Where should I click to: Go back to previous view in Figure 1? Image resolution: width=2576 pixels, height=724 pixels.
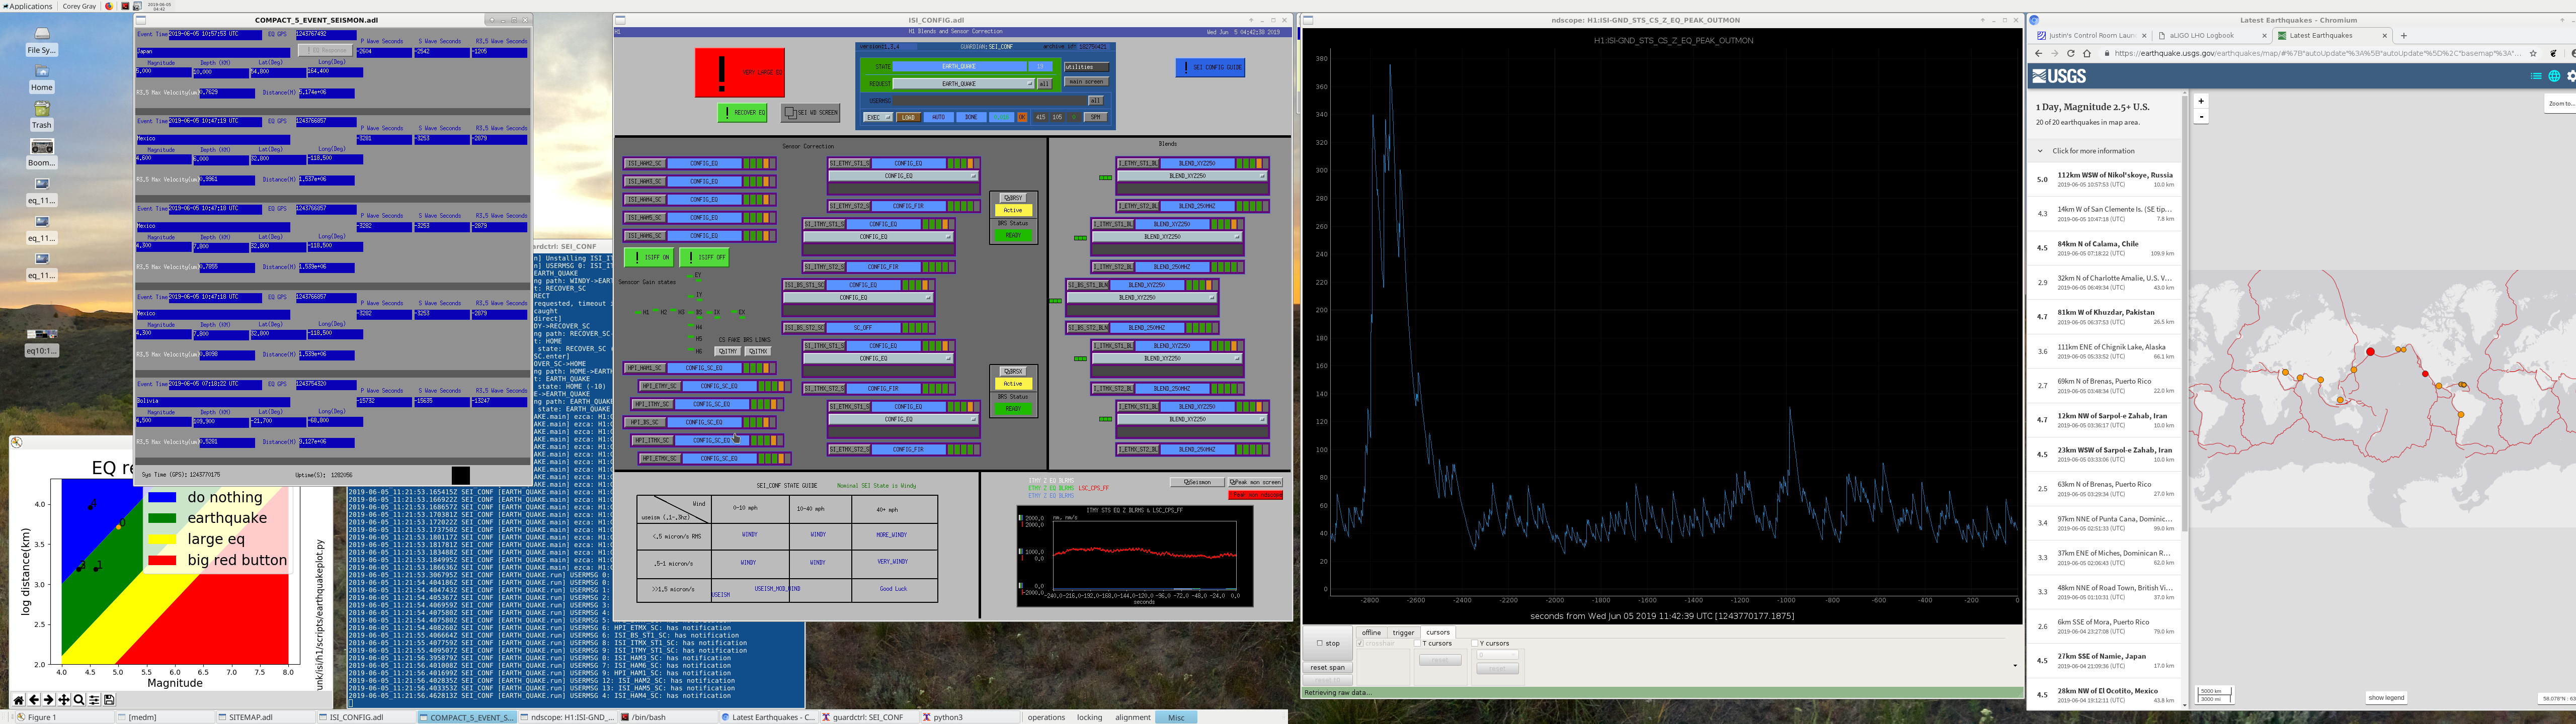pos(34,700)
